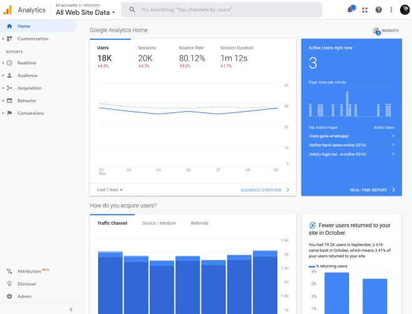This screenshot has height=314, width=412.
Task: Switch to the Source / Medium tab
Action: [159, 223]
